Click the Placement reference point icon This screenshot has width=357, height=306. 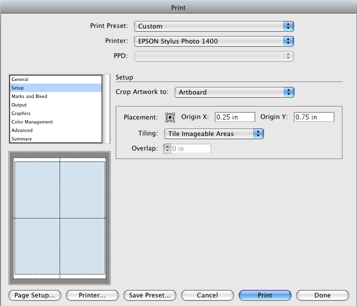pos(170,117)
